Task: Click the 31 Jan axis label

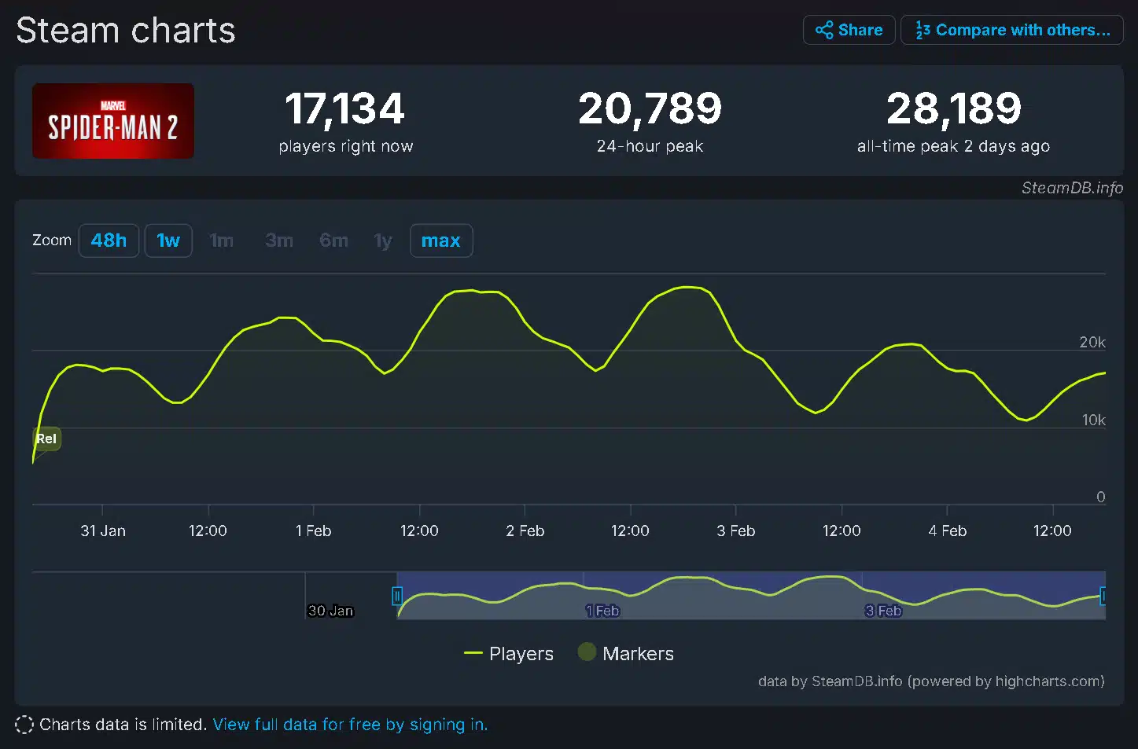Action: [103, 531]
